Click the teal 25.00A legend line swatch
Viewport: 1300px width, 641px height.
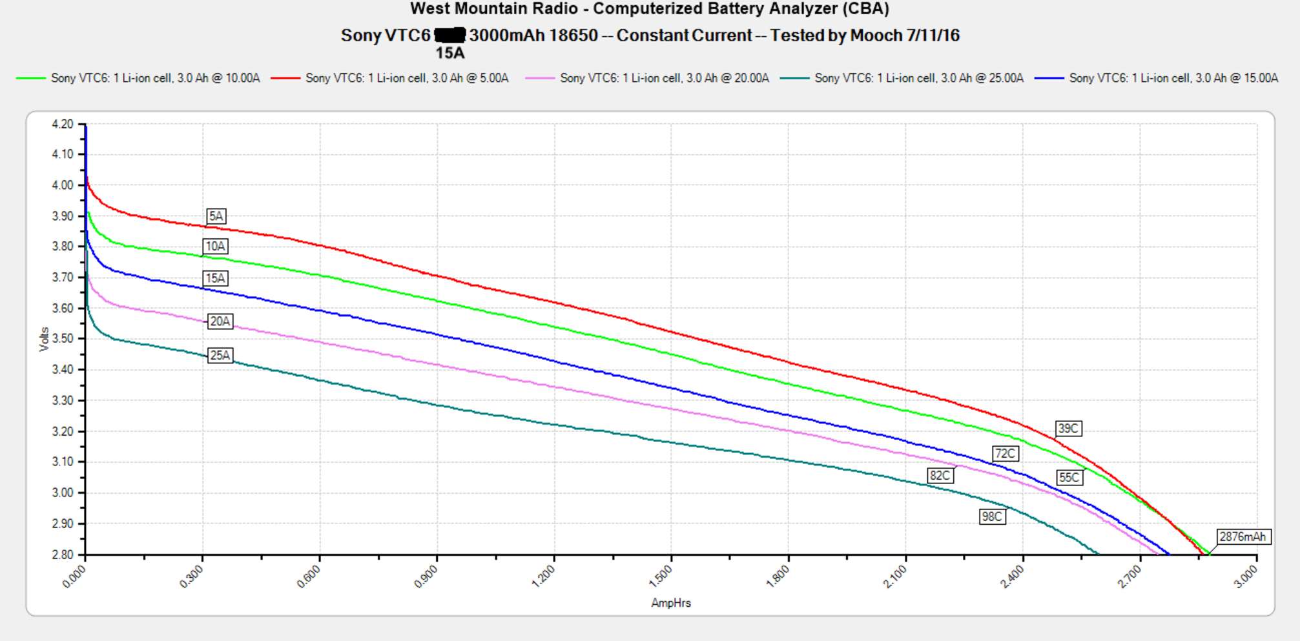[794, 78]
